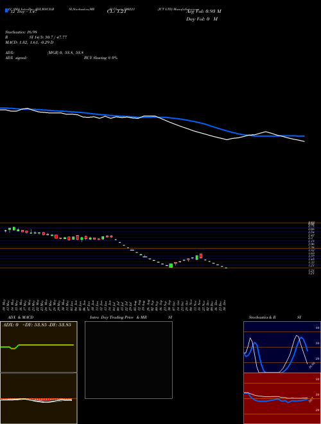Screen dimensions: 321x424
Task: Click the 'CL: 1.21' closing price label
Action: click(x=117, y=12)
